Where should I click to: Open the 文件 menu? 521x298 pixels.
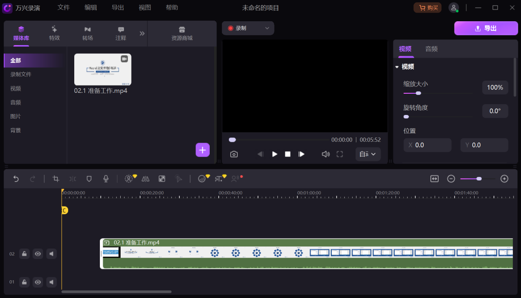coord(63,8)
